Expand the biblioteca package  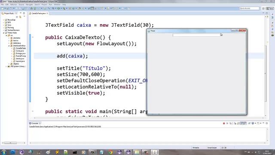click(9, 43)
